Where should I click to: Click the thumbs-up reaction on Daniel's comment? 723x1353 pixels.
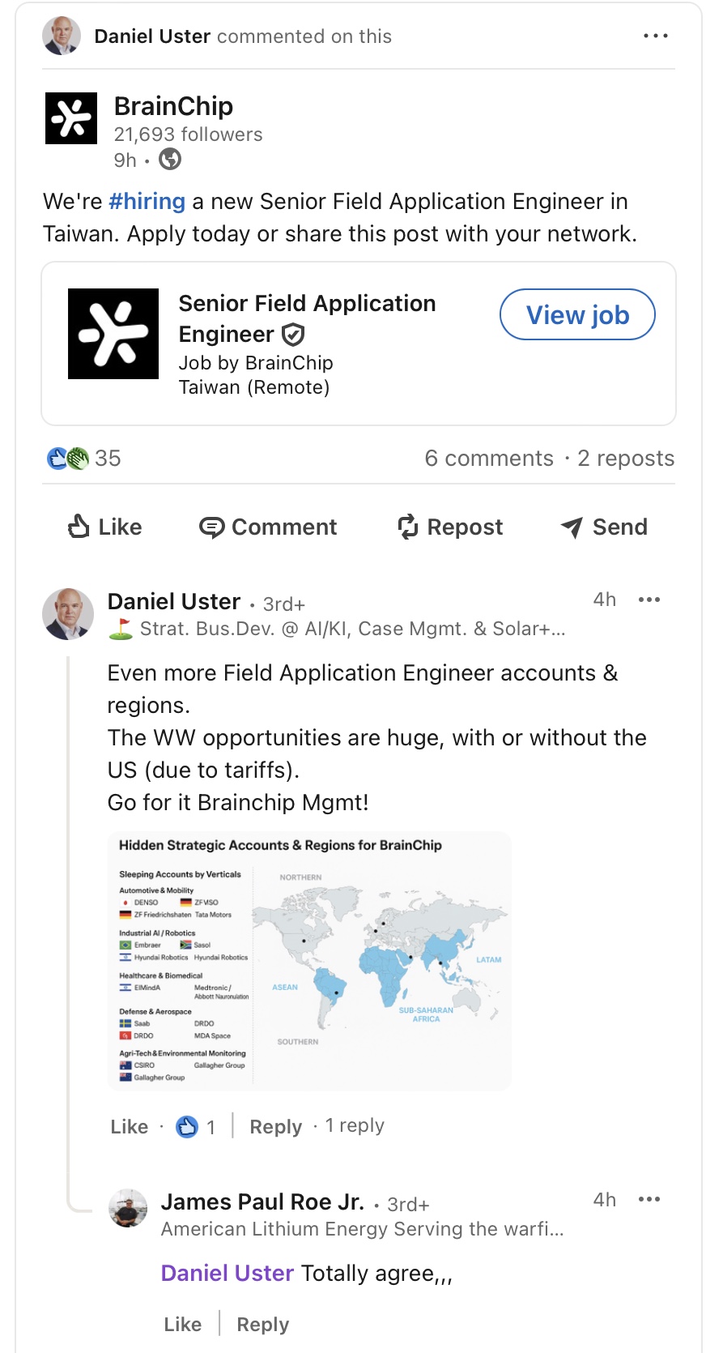point(187,1127)
